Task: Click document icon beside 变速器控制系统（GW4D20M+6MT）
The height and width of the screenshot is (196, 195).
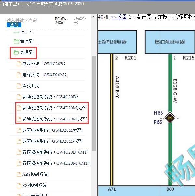Action: [19, 163]
